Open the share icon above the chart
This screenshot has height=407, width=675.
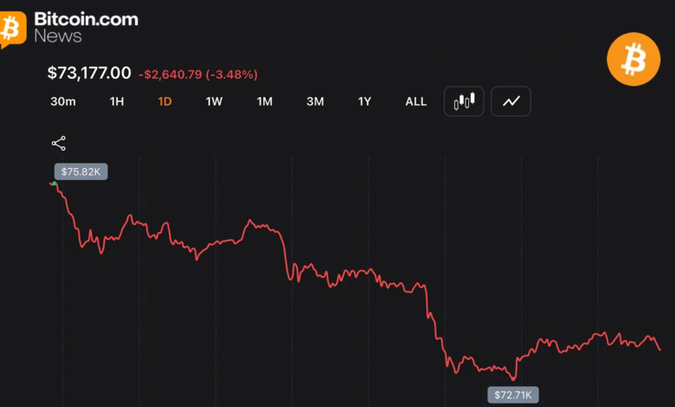59,144
